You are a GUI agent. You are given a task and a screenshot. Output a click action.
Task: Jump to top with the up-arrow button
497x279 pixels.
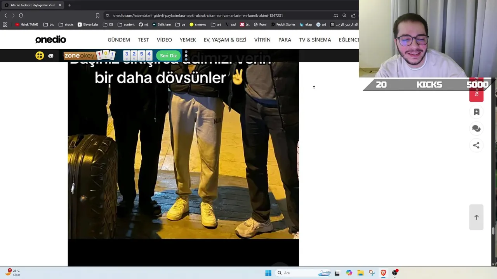[476, 217]
